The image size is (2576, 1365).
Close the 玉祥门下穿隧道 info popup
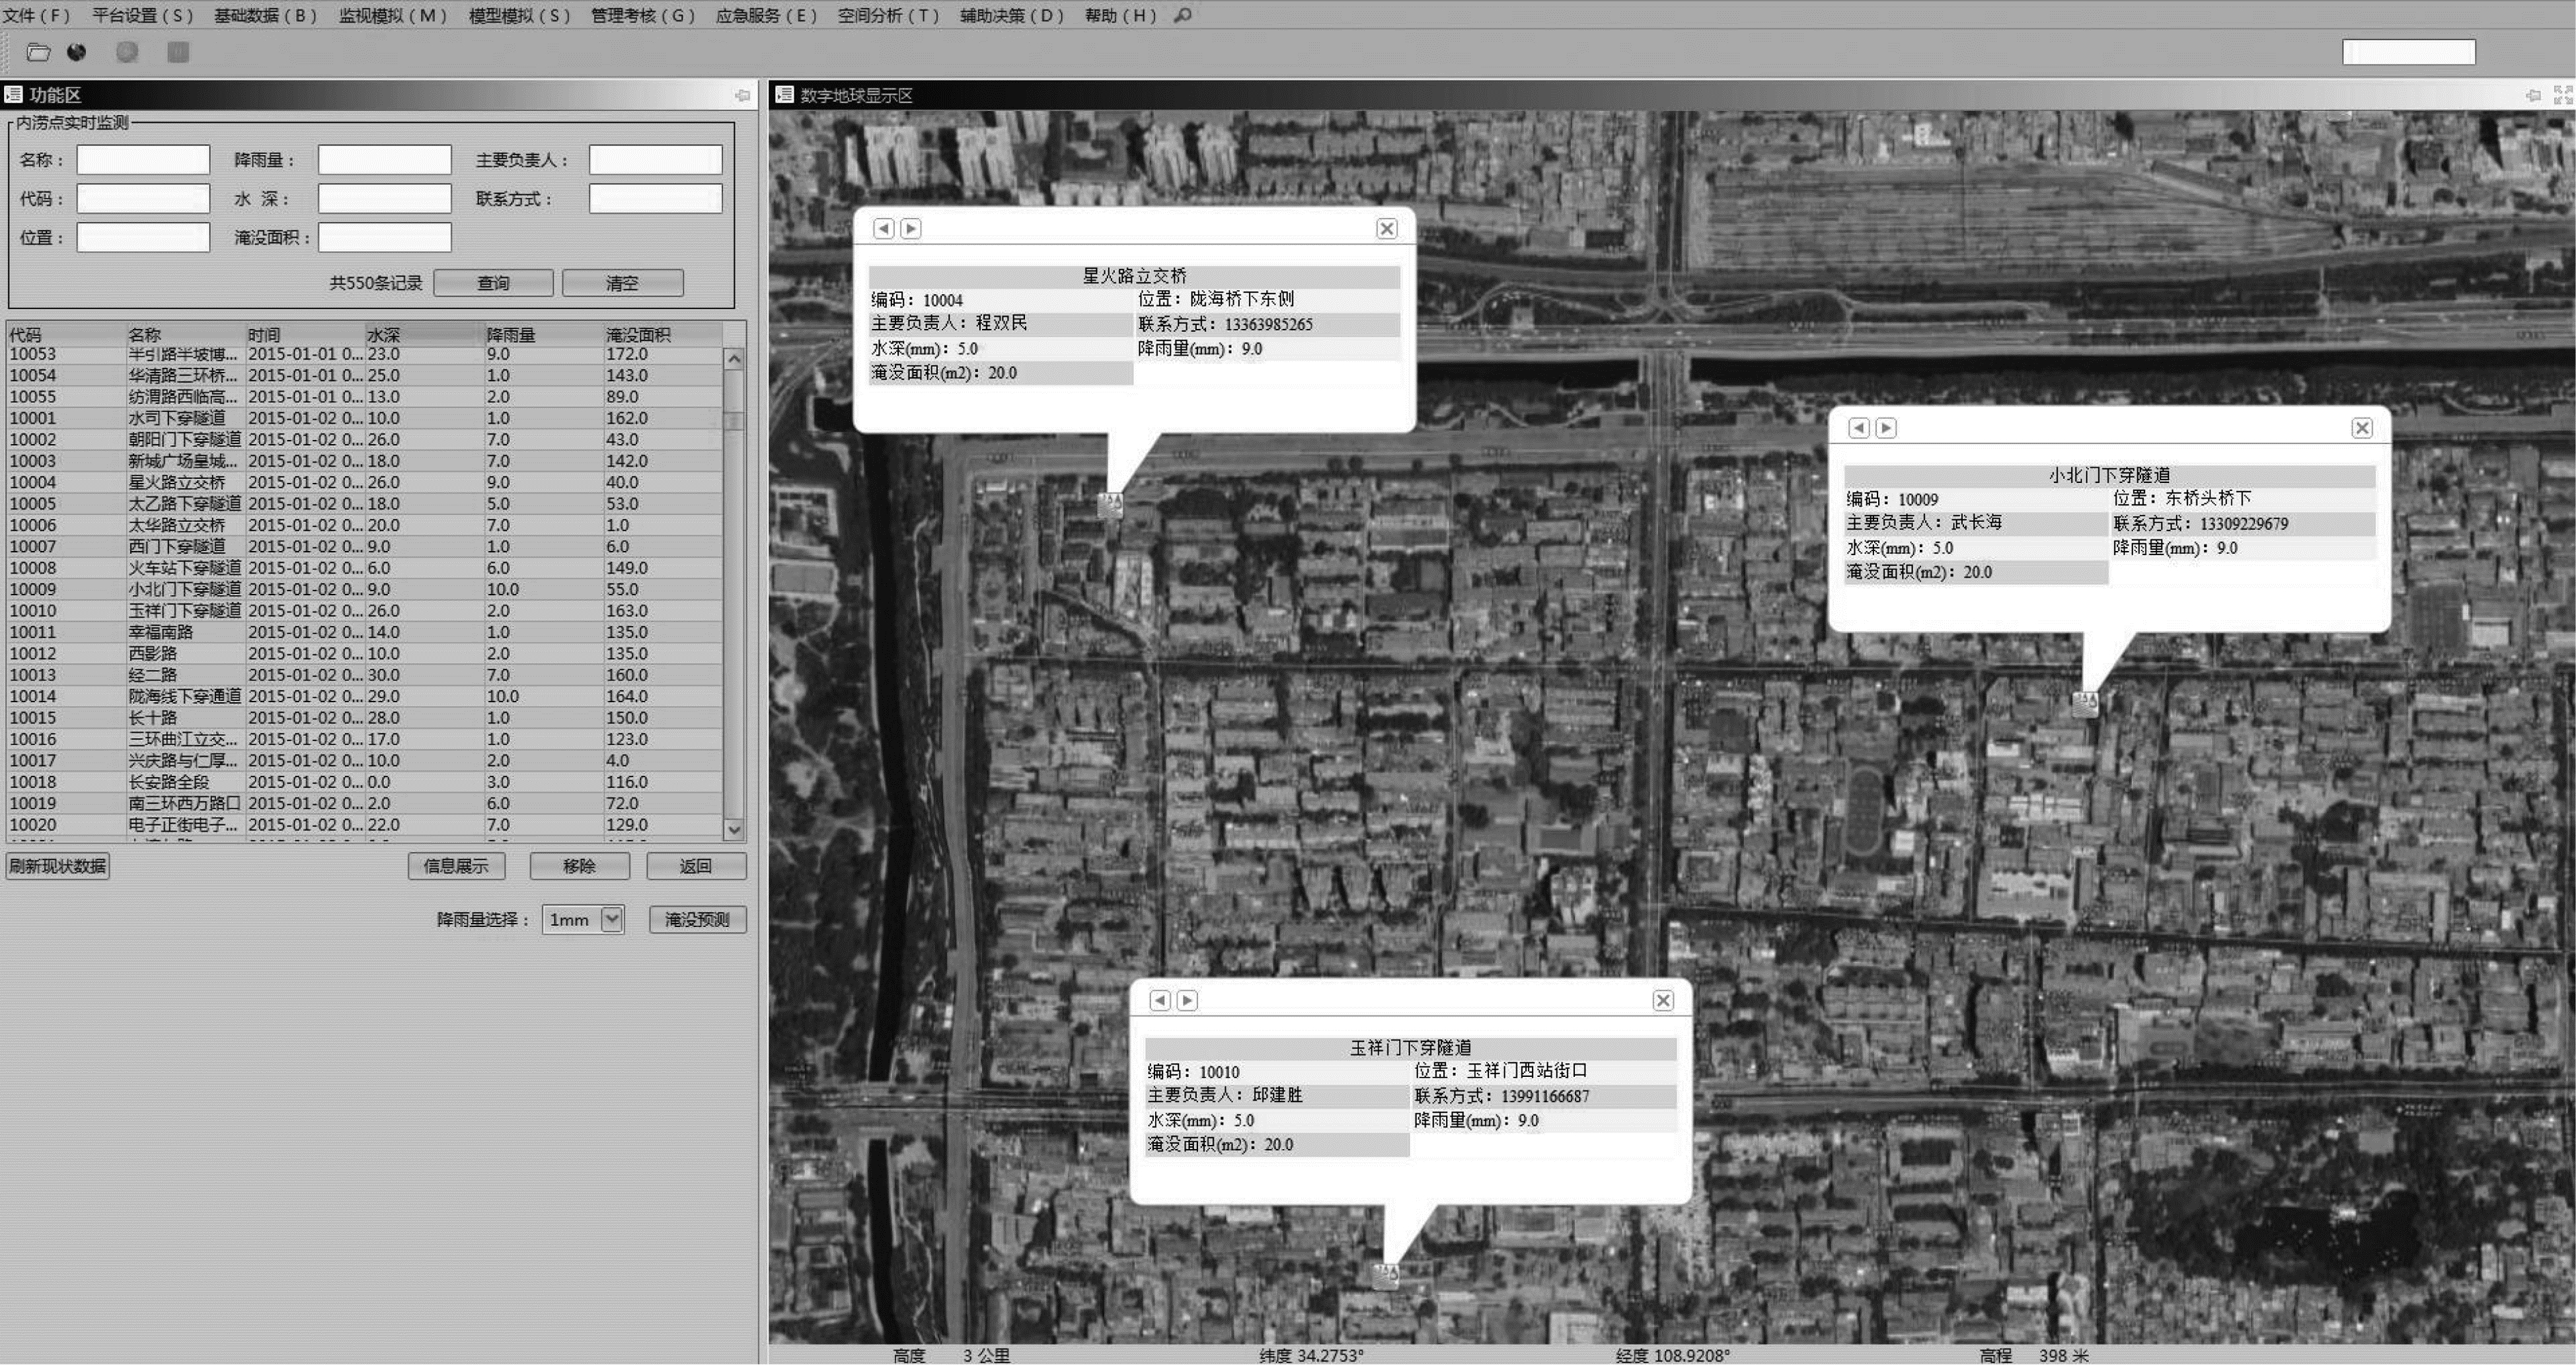[1662, 1000]
